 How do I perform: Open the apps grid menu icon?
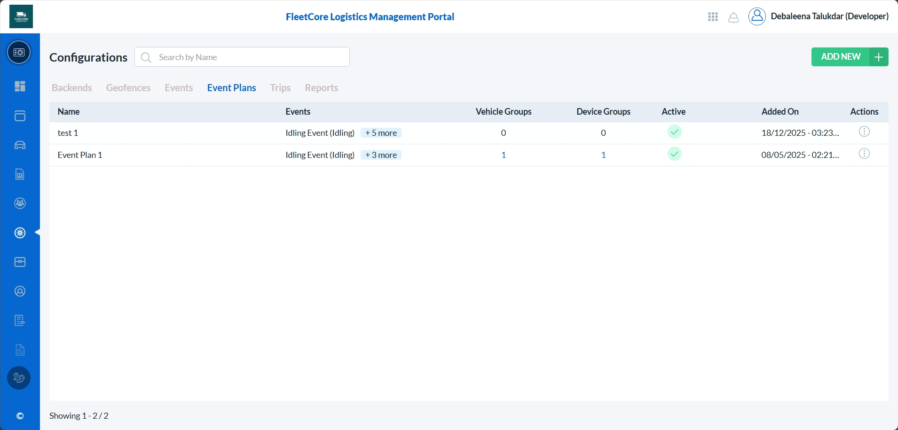pyautogui.click(x=713, y=17)
